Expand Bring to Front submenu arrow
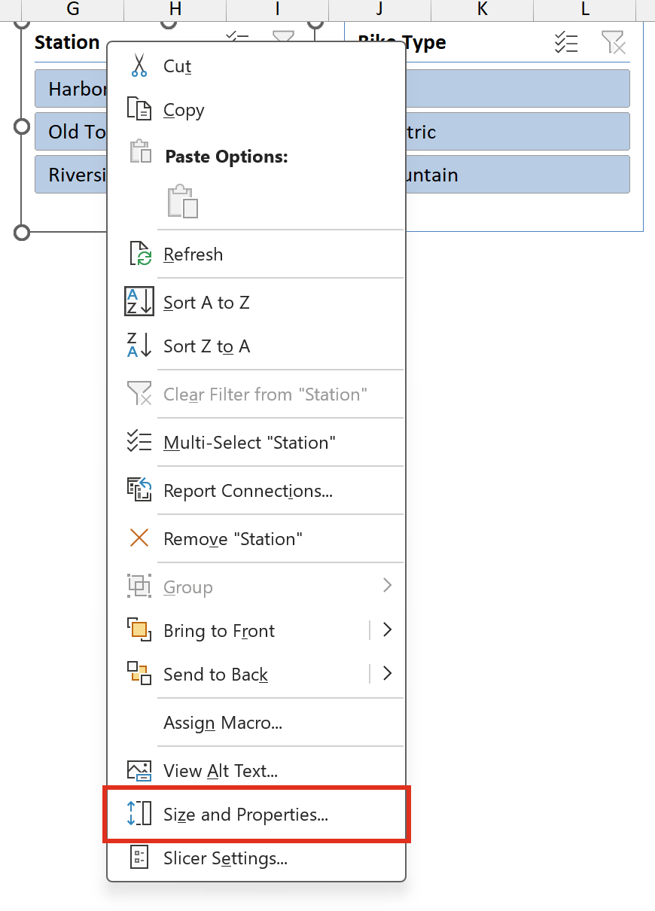 387,630
